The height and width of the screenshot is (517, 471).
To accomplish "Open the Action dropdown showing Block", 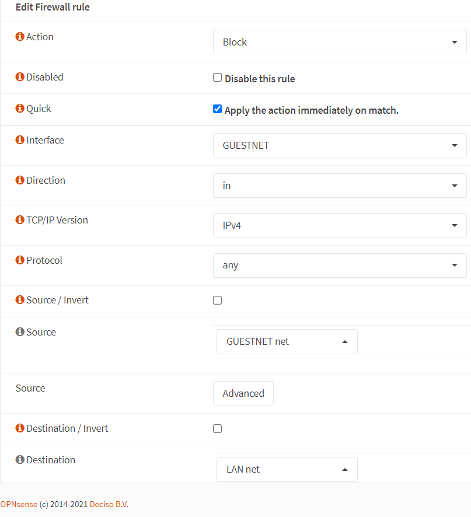I will click(x=340, y=42).
